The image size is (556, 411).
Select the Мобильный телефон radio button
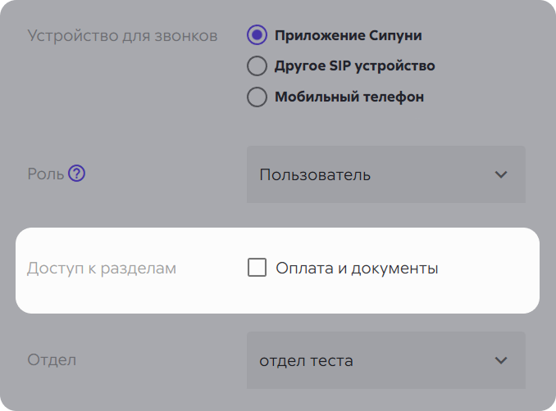coord(257,97)
